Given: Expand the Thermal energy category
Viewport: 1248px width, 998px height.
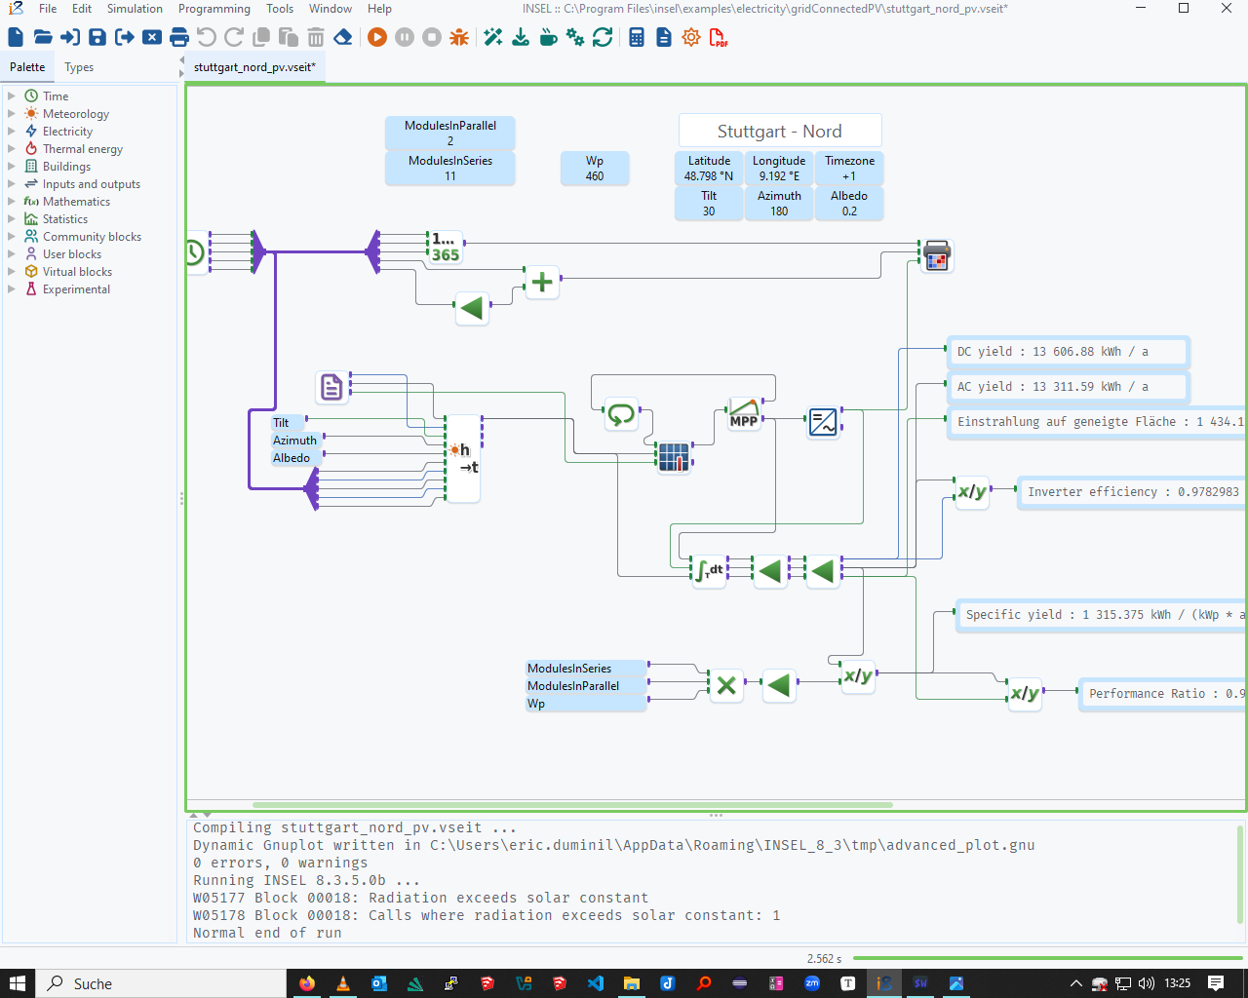Looking at the screenshot, I should [12, 149].
